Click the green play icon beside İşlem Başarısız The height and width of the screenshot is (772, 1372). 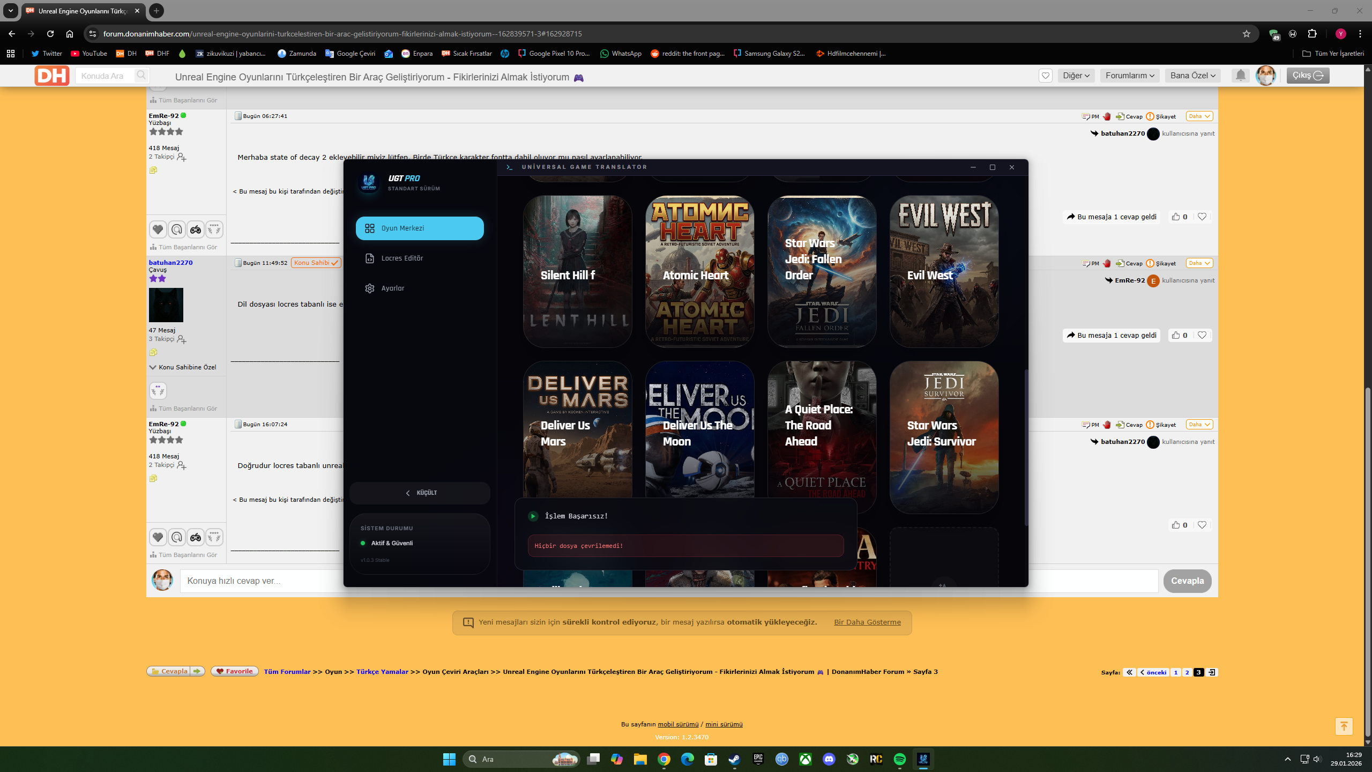(x=533, y=516)
